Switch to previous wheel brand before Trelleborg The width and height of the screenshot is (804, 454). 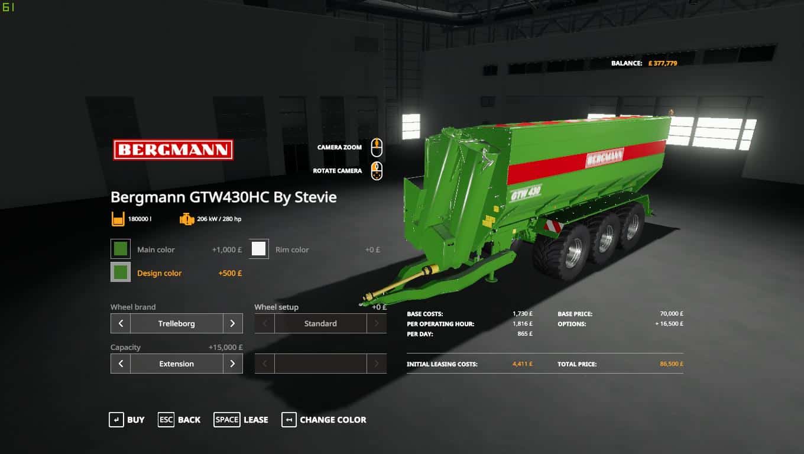coord(121,323)
